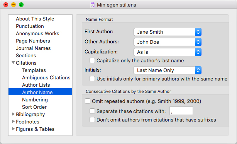Click the 'Capitalization:' label
The width and height of the screenshot is (237, 144).
101,52
